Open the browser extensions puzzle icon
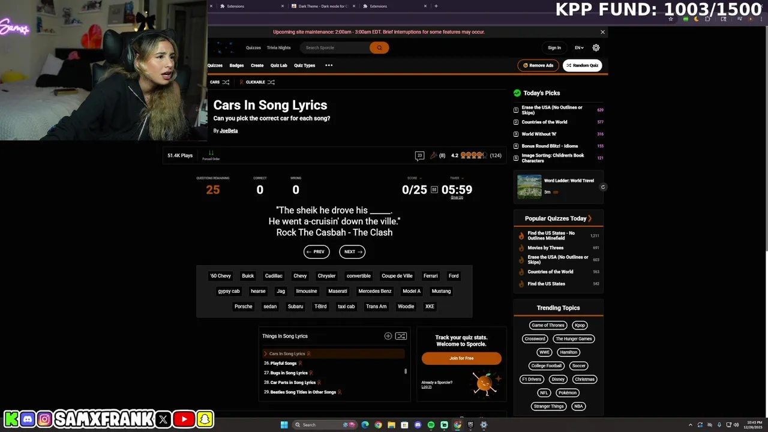 click(708, 19)
